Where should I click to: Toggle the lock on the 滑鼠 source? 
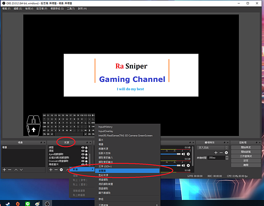(x=86, y=151)
